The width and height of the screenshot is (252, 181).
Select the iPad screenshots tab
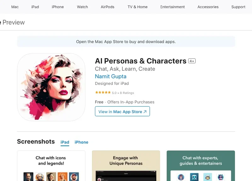click(x=65, y=142)
